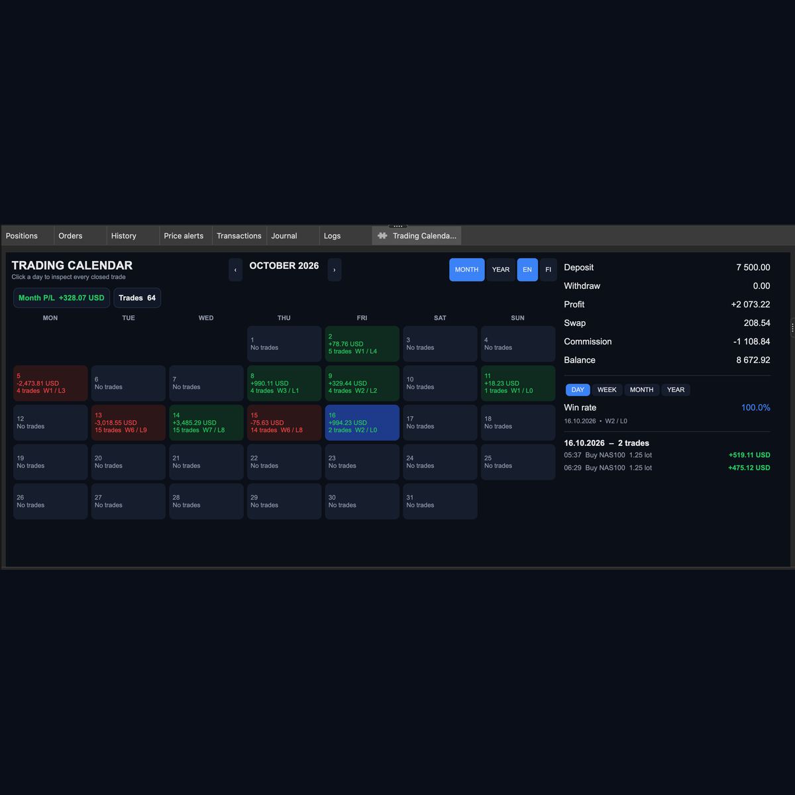Click the Balance value 8 672.92
The width and height of the screenshot is (795, 795).
(x=753, y=360)
